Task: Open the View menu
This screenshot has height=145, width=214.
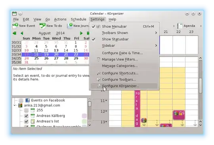Action: [x=37, y=19]
